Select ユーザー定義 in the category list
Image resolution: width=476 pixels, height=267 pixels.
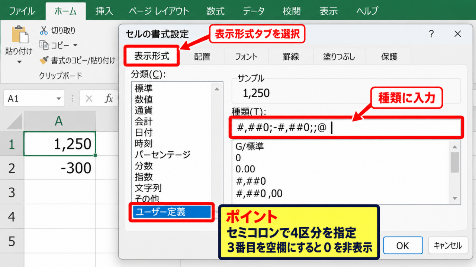tap(173, 212)
